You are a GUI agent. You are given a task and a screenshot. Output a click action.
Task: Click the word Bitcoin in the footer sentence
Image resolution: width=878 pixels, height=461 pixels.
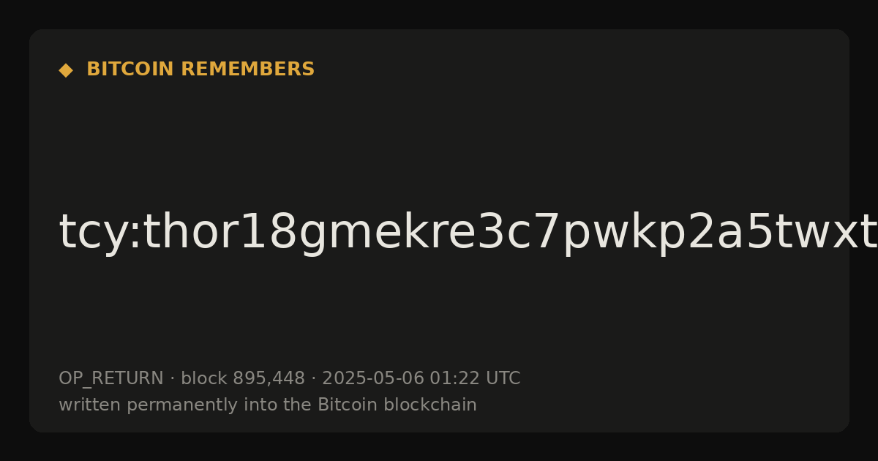[x=345, y=405]
